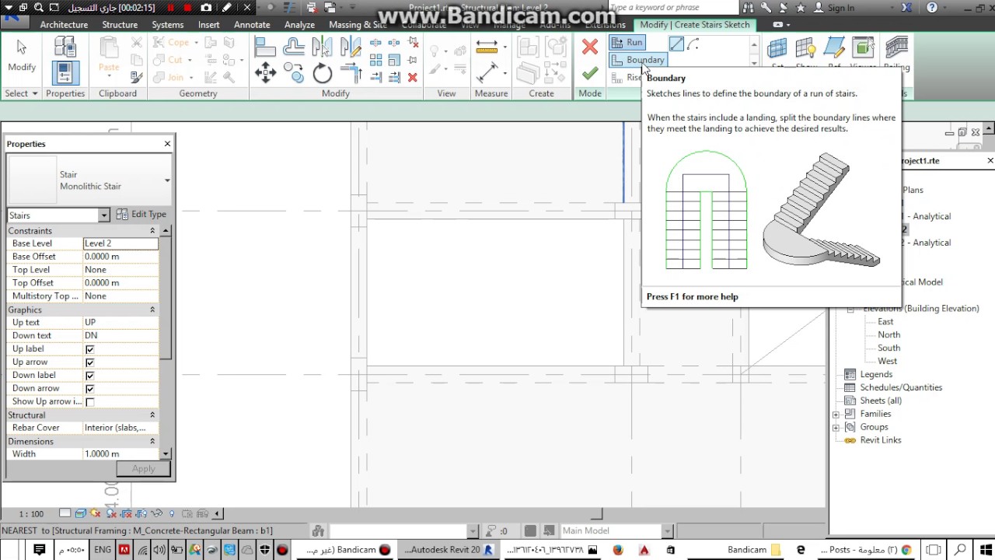Open Autodesk Revit taskbar button

(449, 550)
